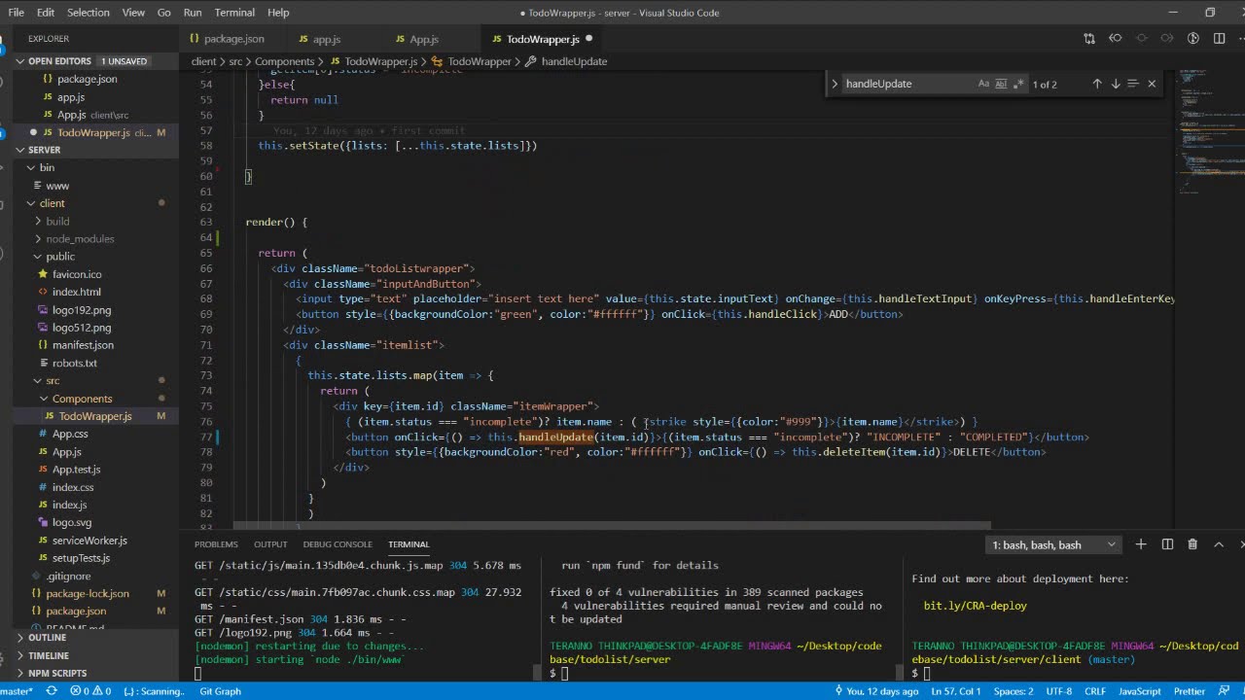Jump using the code minimap
Screen dimensions: 1245x700
[1211, 131]
